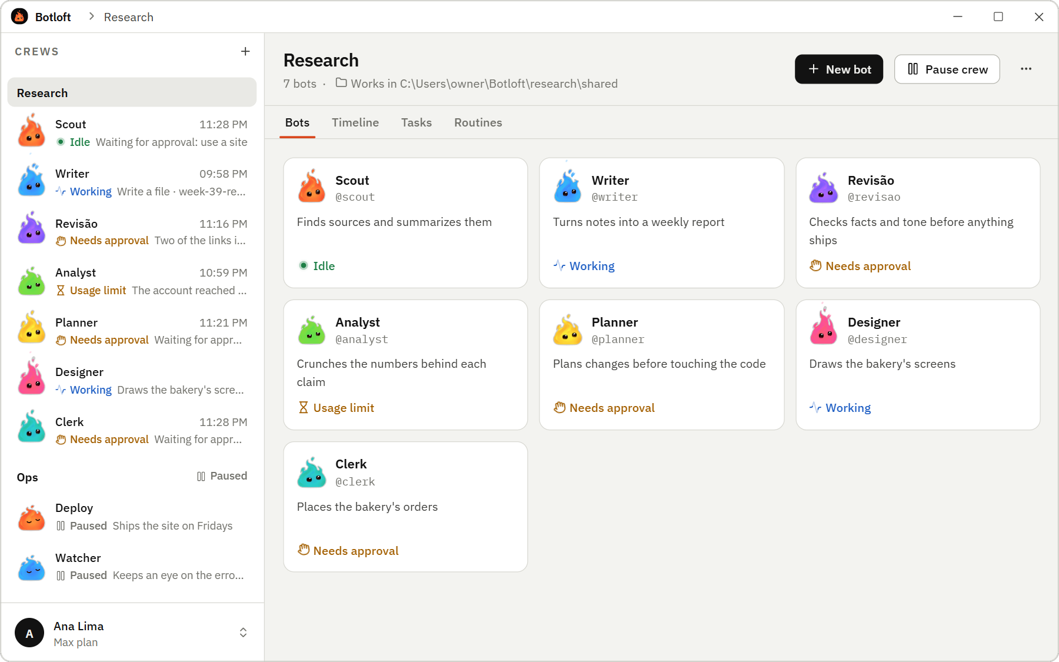
Task: Select the Research crew in sidebar
Action: (132, 92)
